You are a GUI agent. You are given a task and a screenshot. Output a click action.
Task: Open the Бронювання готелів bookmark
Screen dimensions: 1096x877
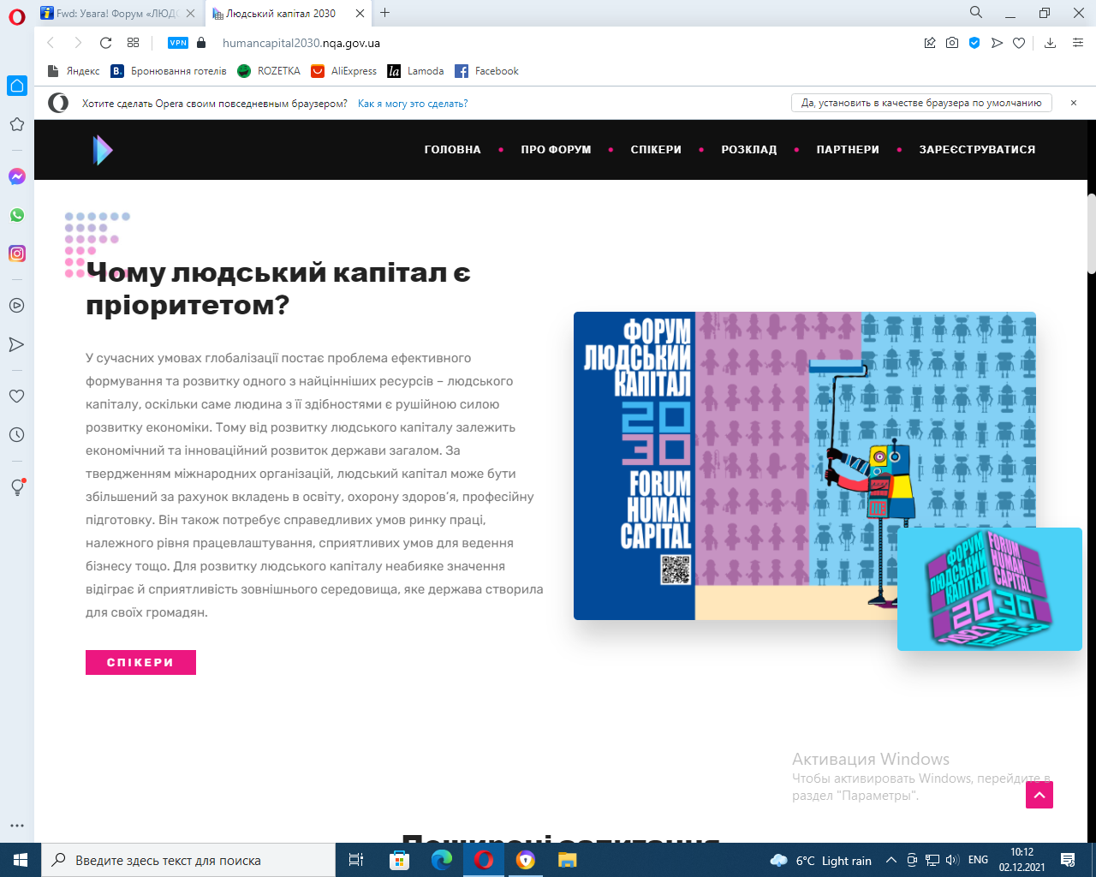pyautogui.click(x=169, y=71)
